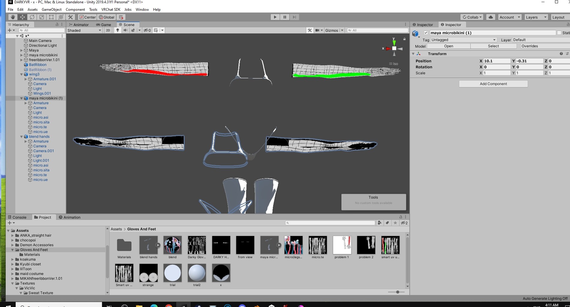
Task: Open custom editor tools icon
Action: pyautogui.click(x=71, y=17)
